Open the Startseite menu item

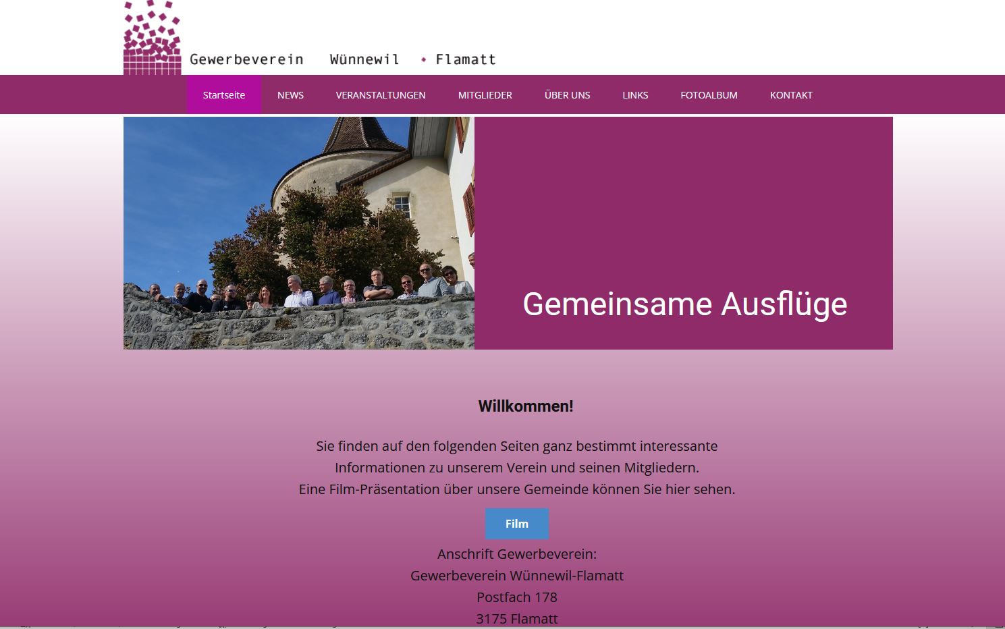pos(224,94)
